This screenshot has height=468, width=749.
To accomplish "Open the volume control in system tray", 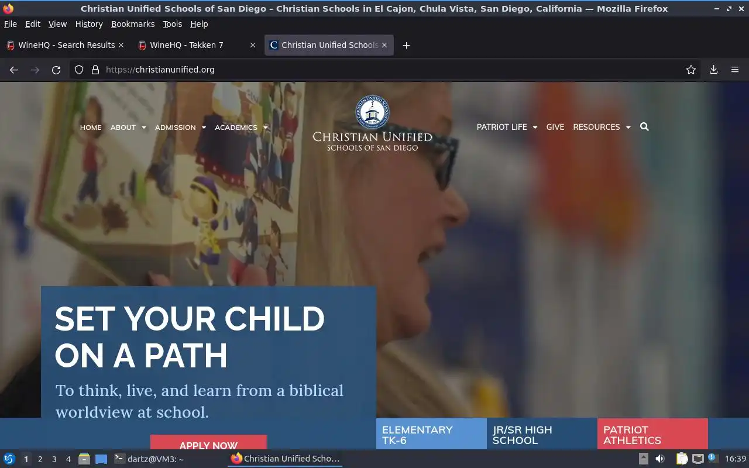I will coord(659,459).
